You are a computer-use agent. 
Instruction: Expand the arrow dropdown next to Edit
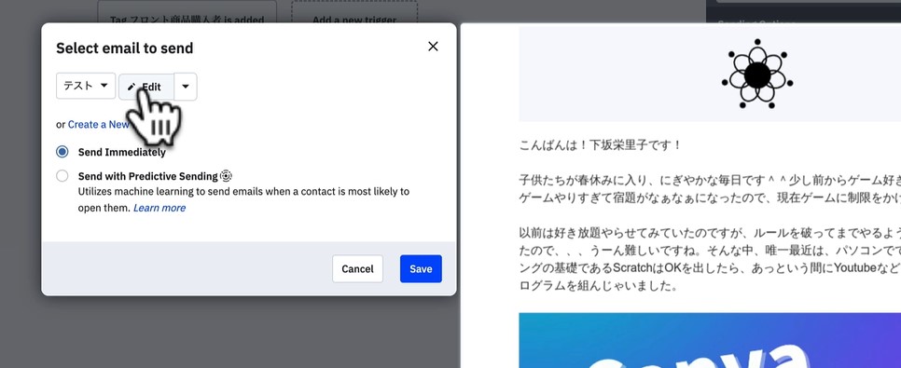[x=186, y=87]
